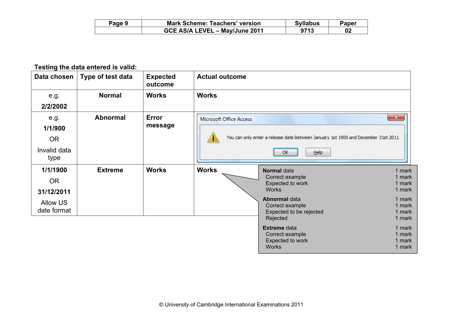Click 'Normal data' in the marks callout

click(278, 171)
